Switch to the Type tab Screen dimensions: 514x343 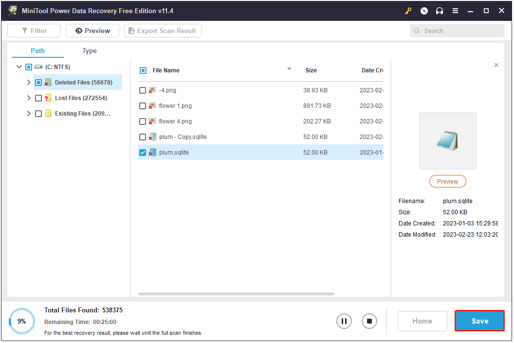(90, 51)
